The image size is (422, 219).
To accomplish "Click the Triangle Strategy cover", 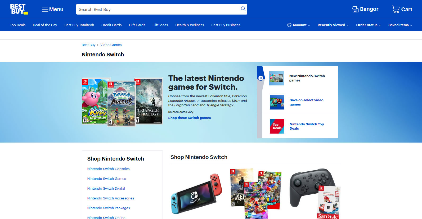I will pos(149,101).
